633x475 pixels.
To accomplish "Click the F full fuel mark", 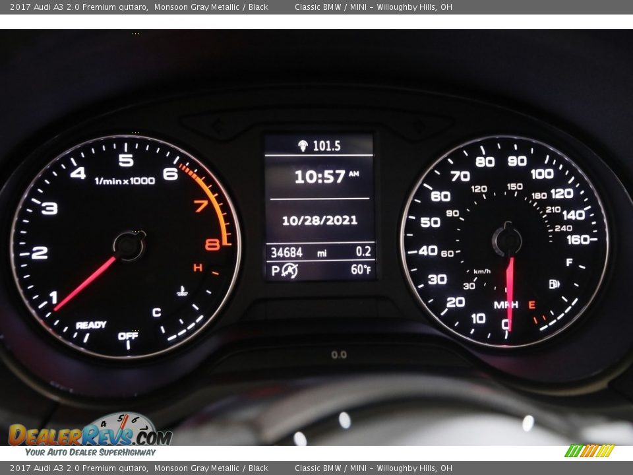I will tap(569, 263).
